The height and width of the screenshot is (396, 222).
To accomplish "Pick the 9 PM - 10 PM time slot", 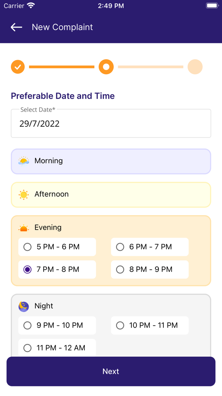I will pyautogui.click(x=57, y=325).
